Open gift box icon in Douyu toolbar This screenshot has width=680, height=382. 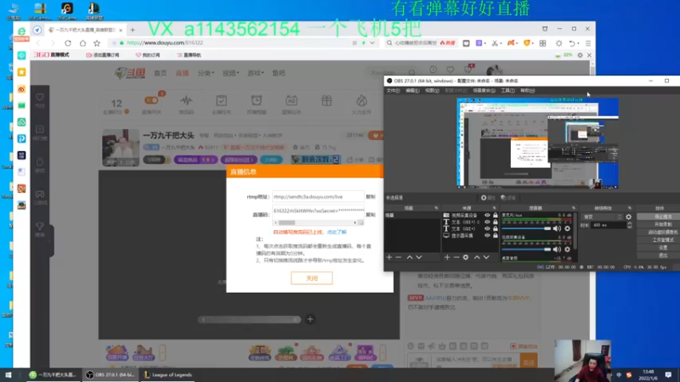point(326,101)
